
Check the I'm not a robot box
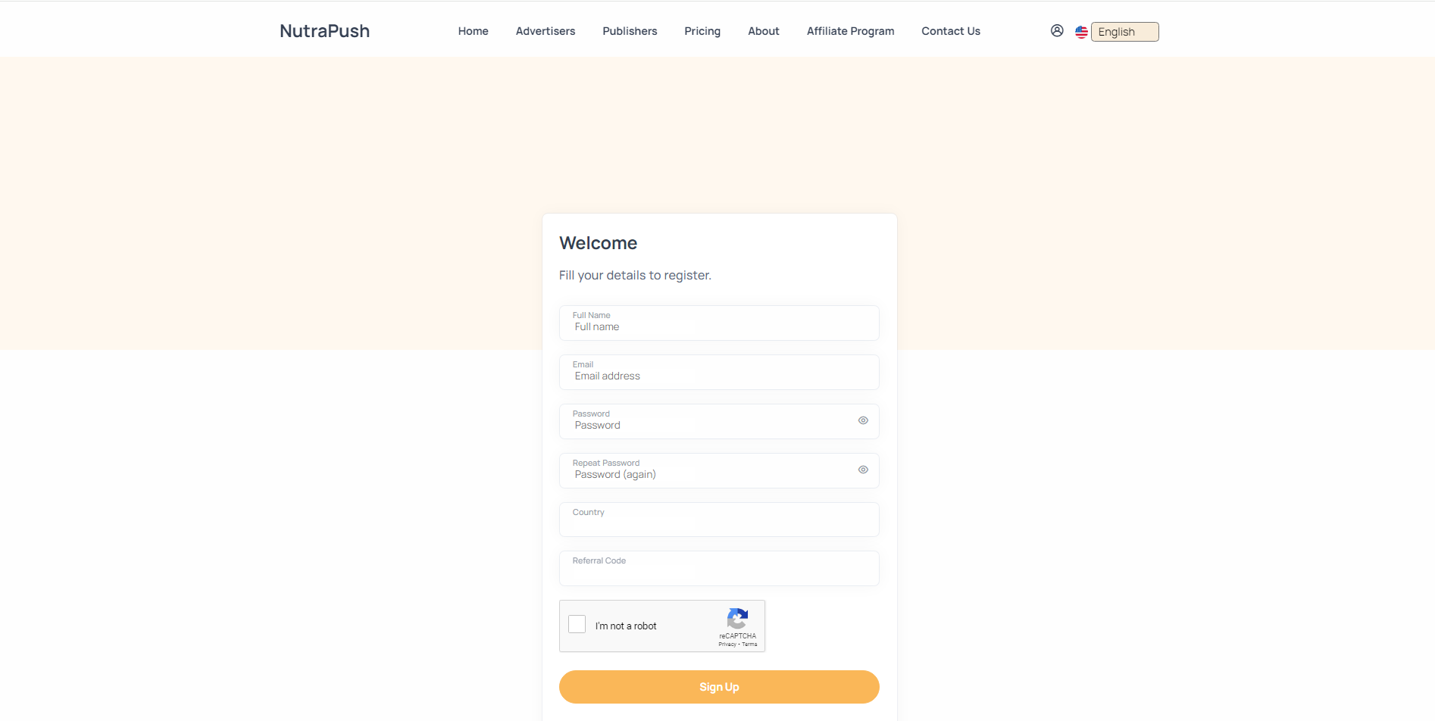click(x=577, y=623)
